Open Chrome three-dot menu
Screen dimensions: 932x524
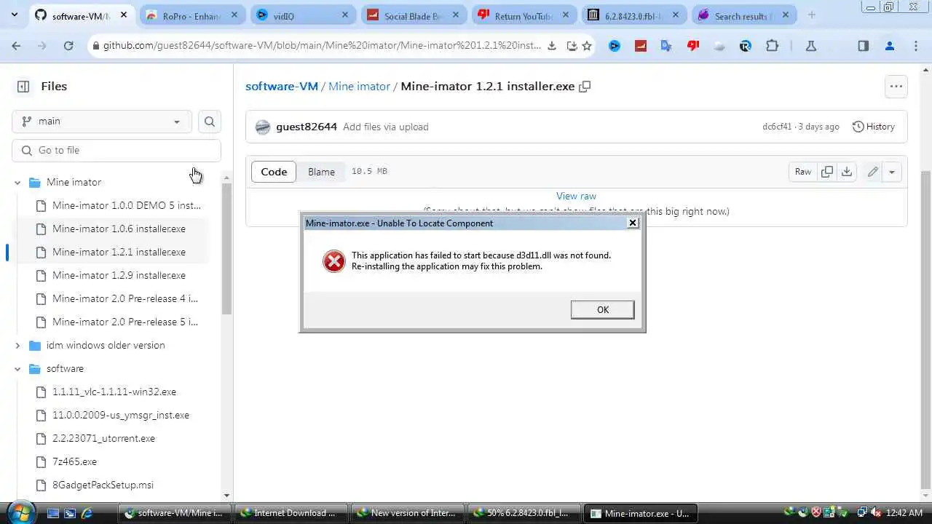point(916,46)
